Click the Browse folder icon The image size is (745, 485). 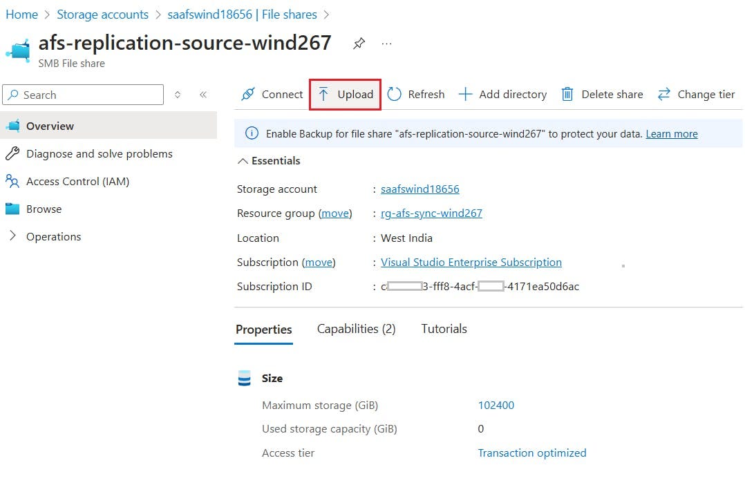click(12, 209)
